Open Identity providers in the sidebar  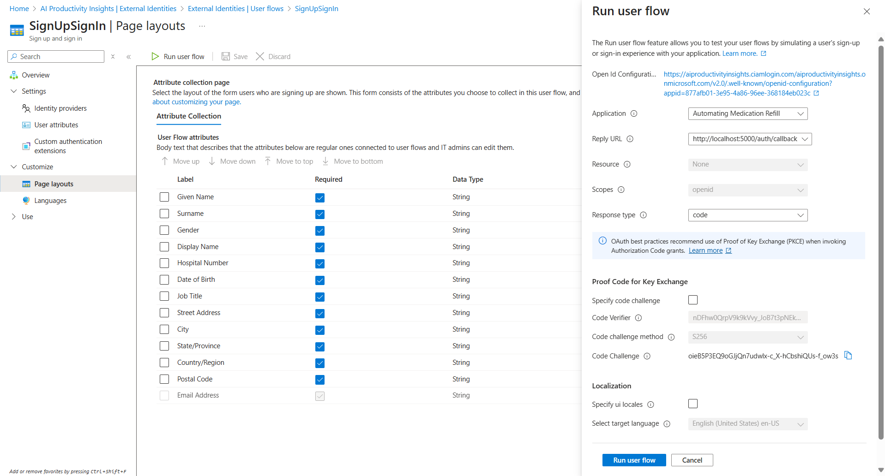click(x=60, y=108)
